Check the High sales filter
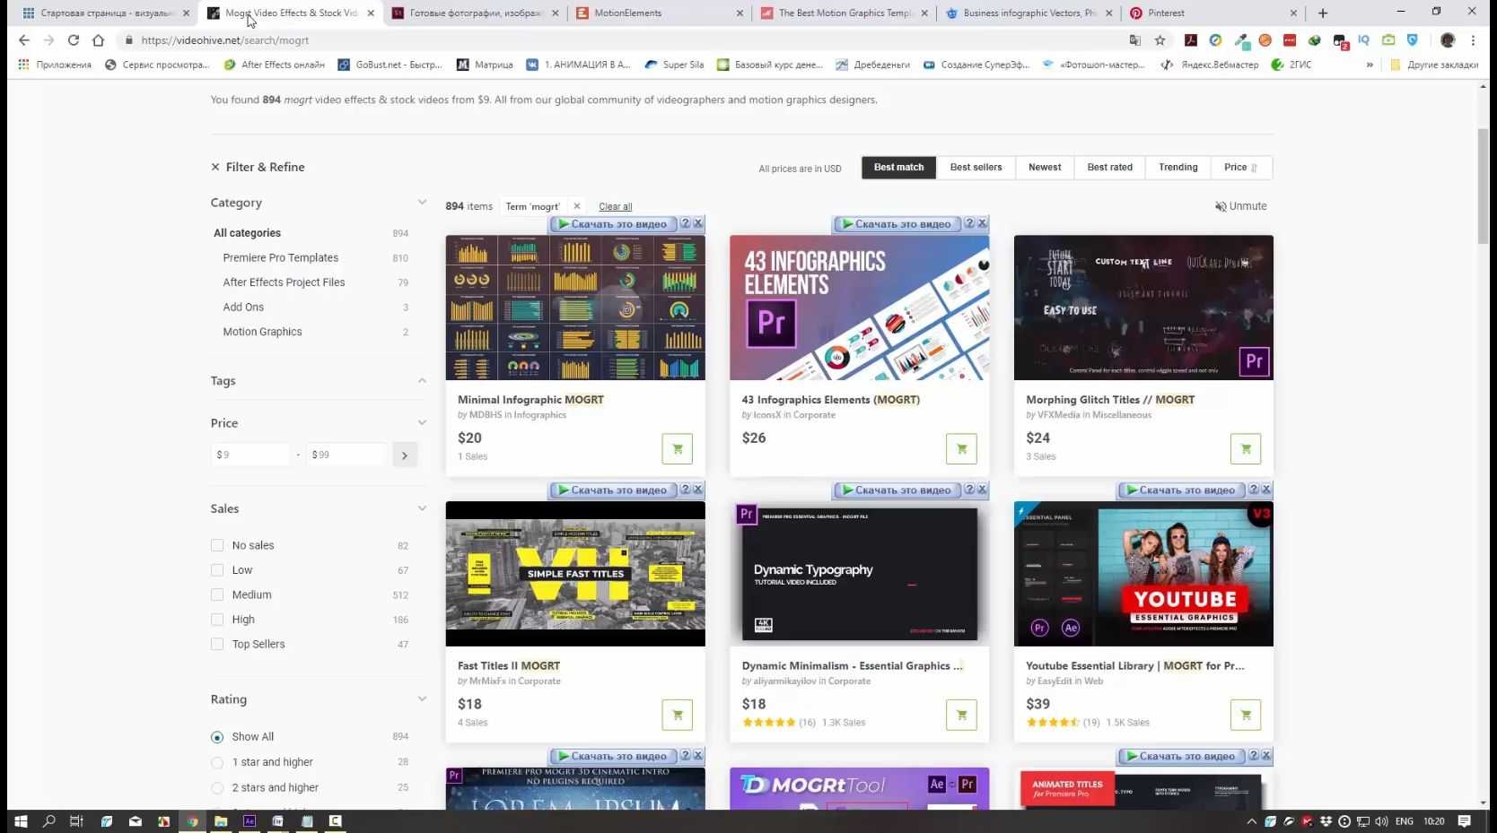1497x833 pixels. coord(217,620)
